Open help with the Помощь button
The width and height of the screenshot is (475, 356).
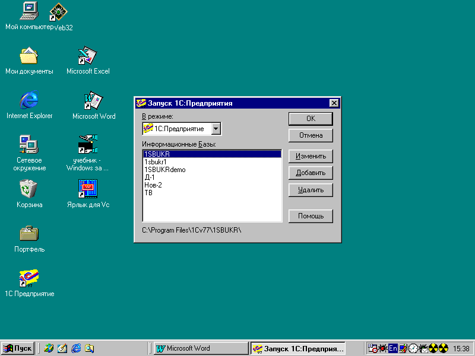tap(311, 216)
